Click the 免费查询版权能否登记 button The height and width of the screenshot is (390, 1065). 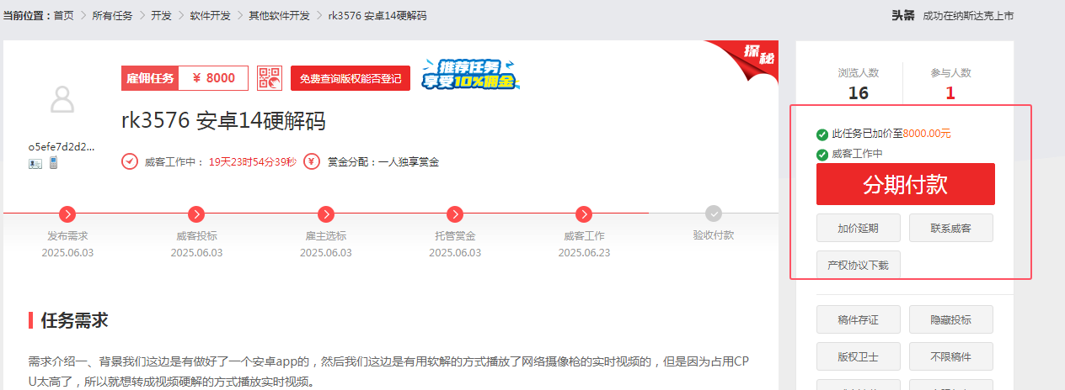[351, 78]
